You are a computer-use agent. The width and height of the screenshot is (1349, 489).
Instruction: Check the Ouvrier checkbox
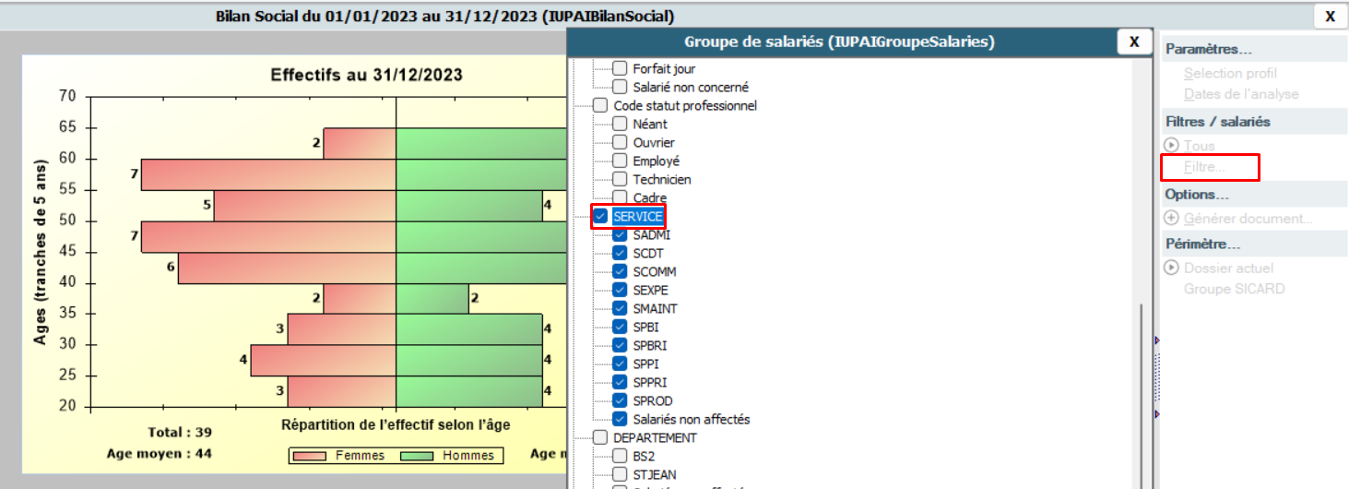(x=620, y=142)
